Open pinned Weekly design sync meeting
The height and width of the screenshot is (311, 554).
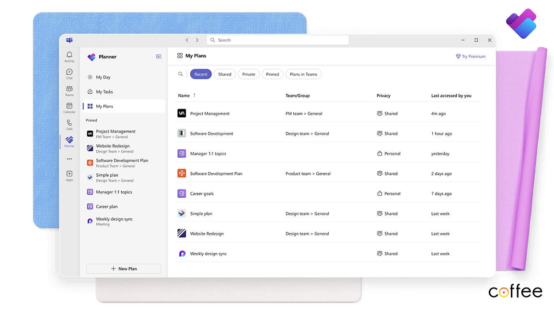point(124,221)
